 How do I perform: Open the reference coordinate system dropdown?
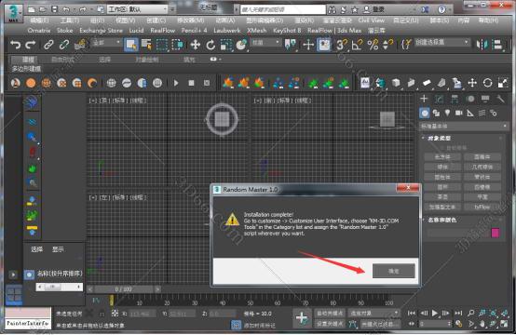point(265,43)
